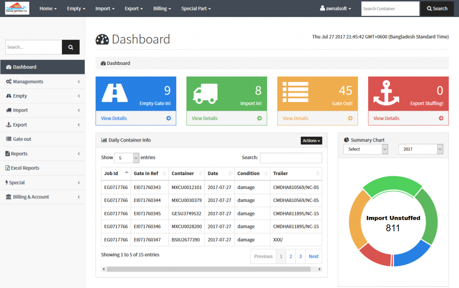
Task: Click the NCL company logo
Action: [x=17, y=8]
